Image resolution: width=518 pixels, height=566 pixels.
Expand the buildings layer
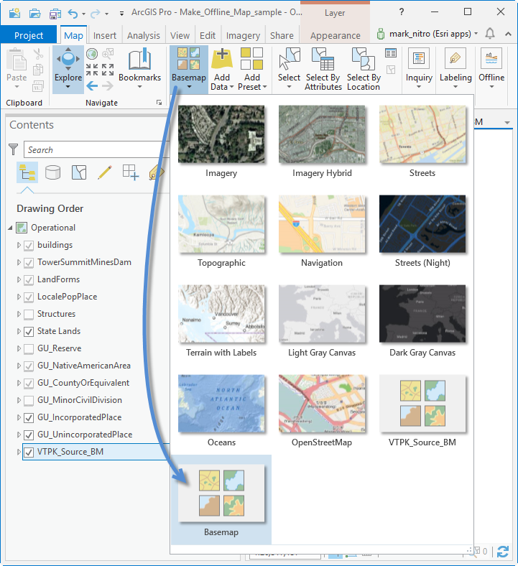(x=19, y=245)
